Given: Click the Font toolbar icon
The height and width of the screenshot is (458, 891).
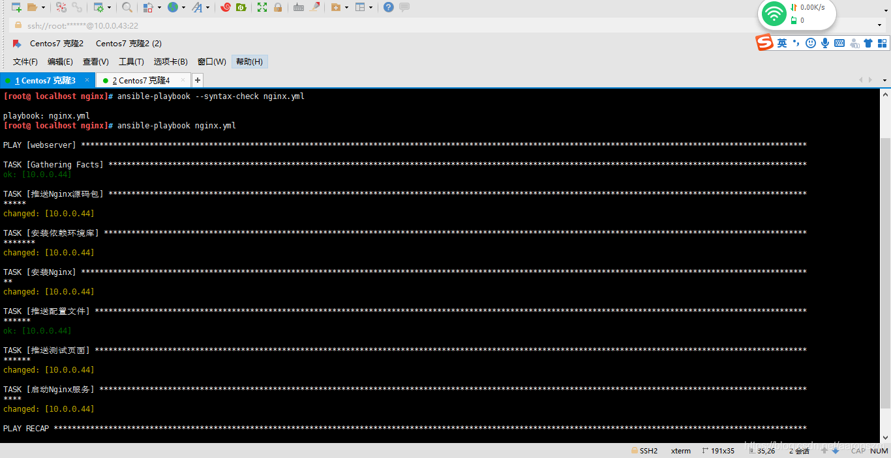Looking at the screenshot, I should click(x=197, y=7).
